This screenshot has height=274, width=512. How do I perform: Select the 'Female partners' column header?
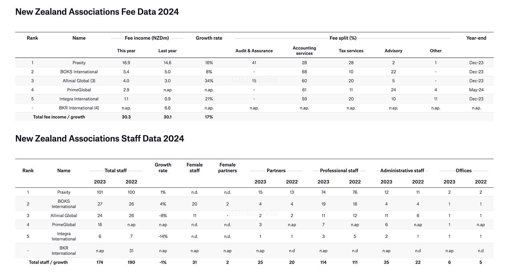point(227,168)
